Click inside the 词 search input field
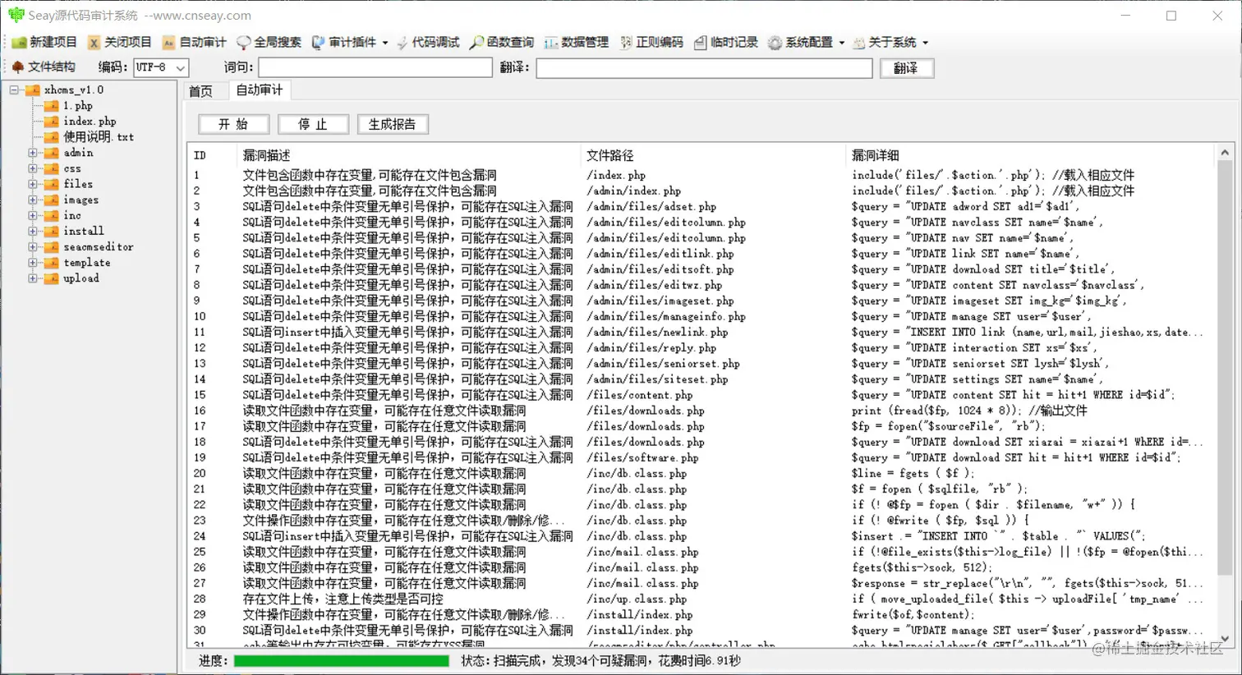The height and width of the screenshot is (675, 1242). point(374,67)
